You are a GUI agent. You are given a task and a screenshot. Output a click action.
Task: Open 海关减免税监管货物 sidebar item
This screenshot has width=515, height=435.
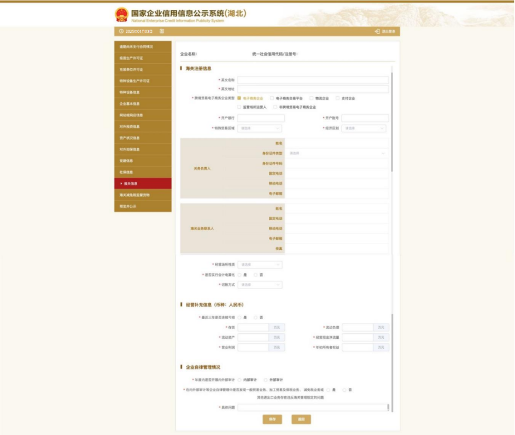(x=143, y=195)
